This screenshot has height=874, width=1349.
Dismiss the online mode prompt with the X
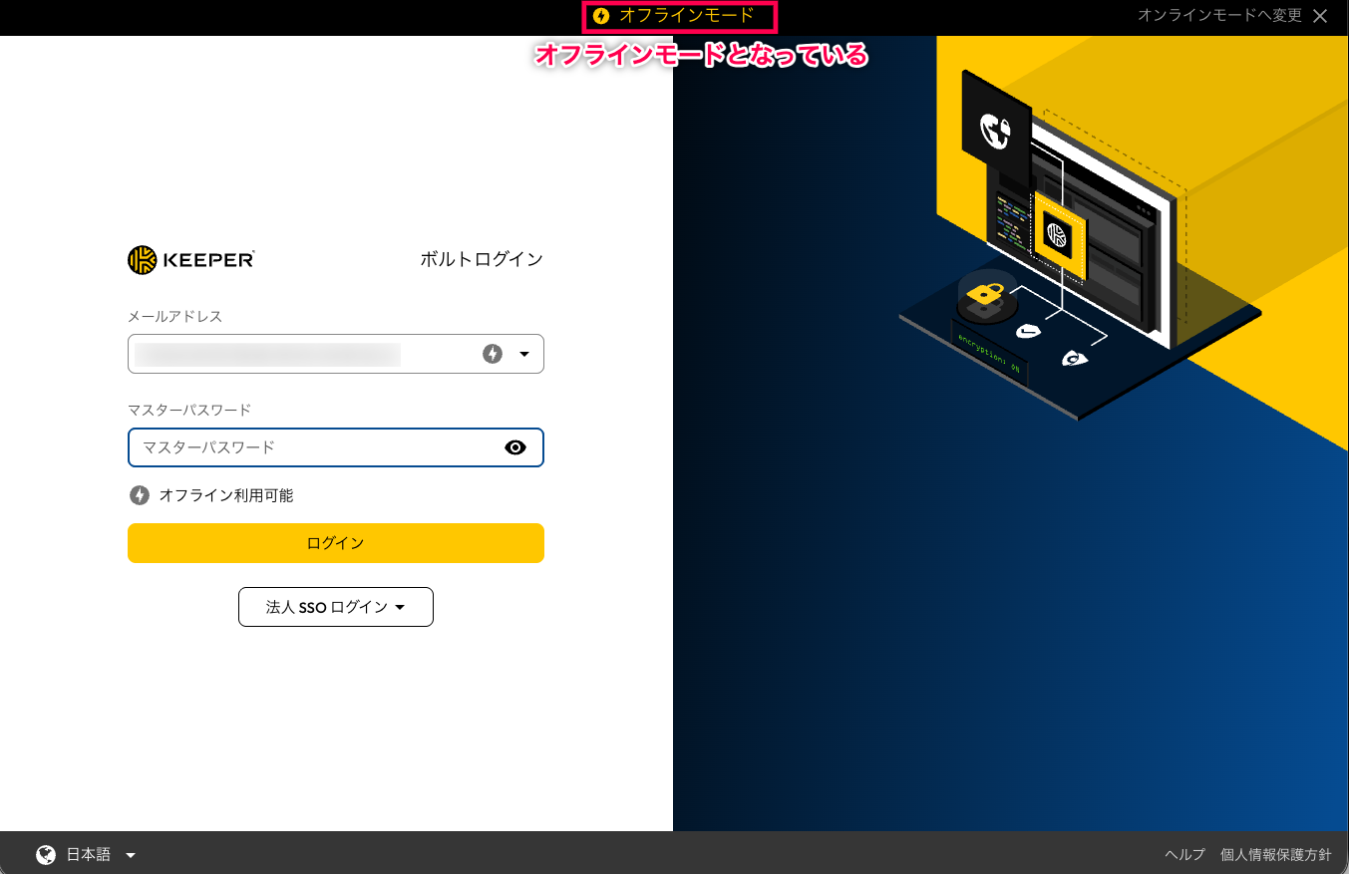click(x=1320, y=16)
